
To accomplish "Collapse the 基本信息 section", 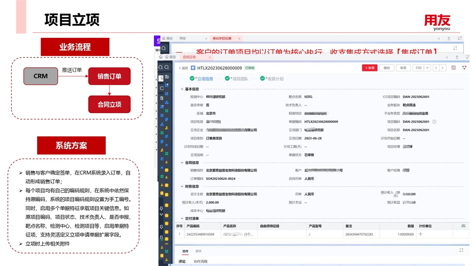I will pos(182,89).
